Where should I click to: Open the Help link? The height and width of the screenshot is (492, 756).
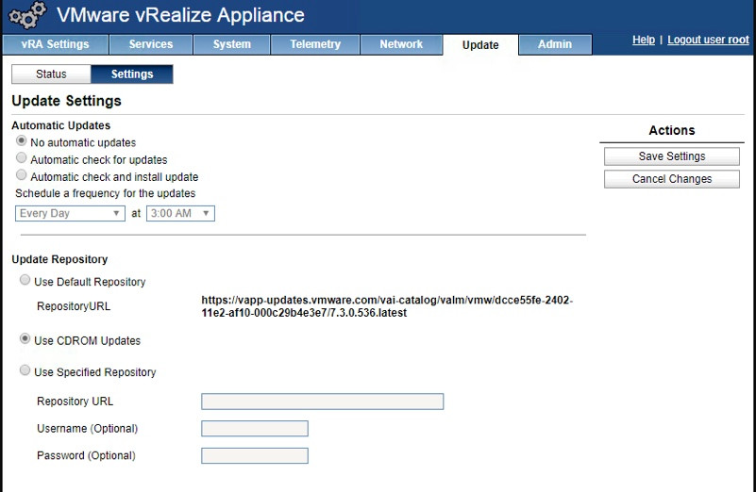[x=644, y=40]
